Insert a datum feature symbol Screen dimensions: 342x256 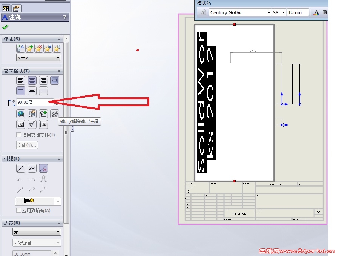[x=43, y=124]
